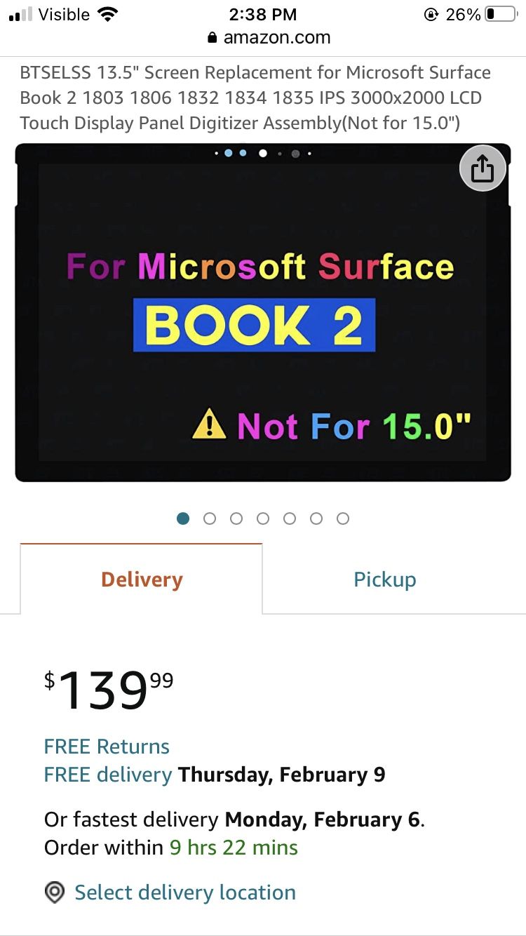Tap the delivery location pin icon
The width and height of the screenshot is (526, 936).
pyautogui.click(x=55, y=892)
